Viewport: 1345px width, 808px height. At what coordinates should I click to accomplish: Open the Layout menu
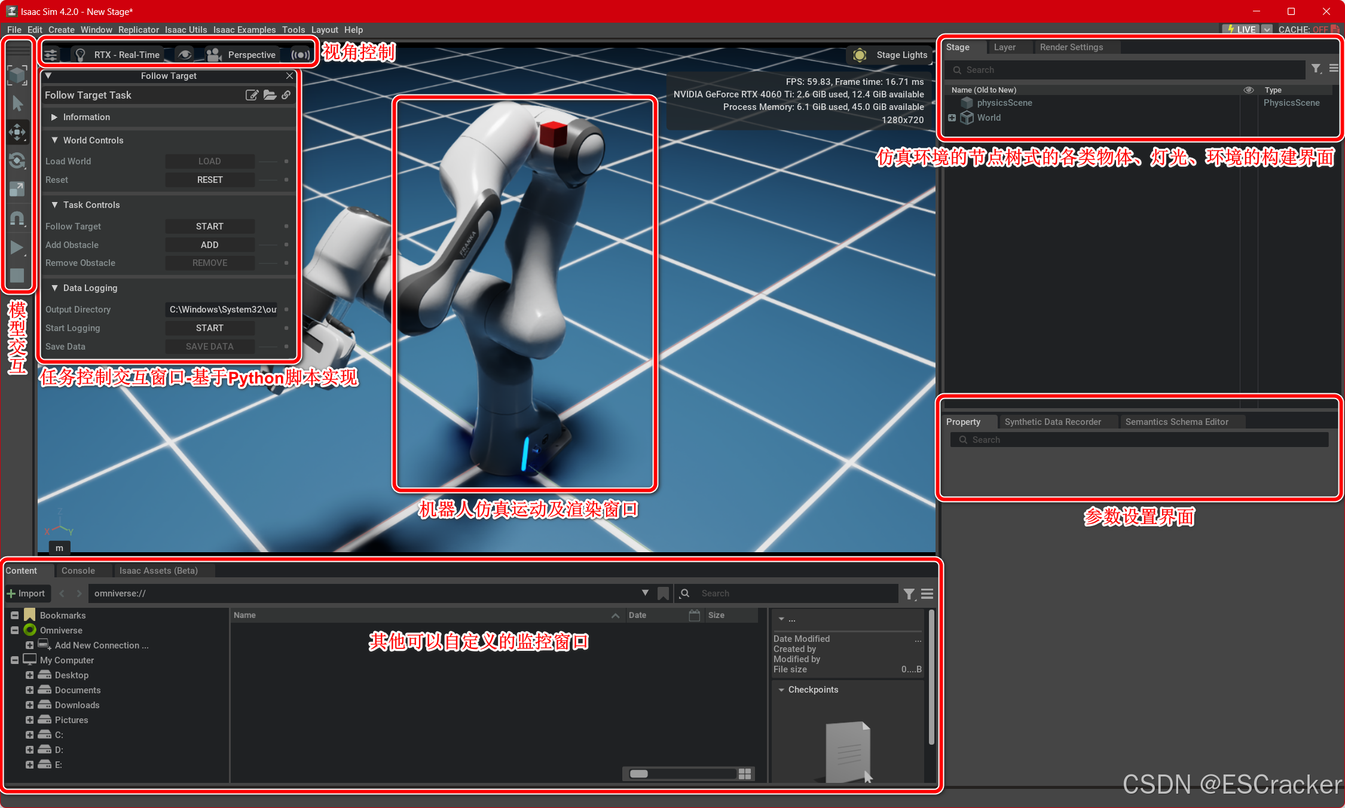325,29
